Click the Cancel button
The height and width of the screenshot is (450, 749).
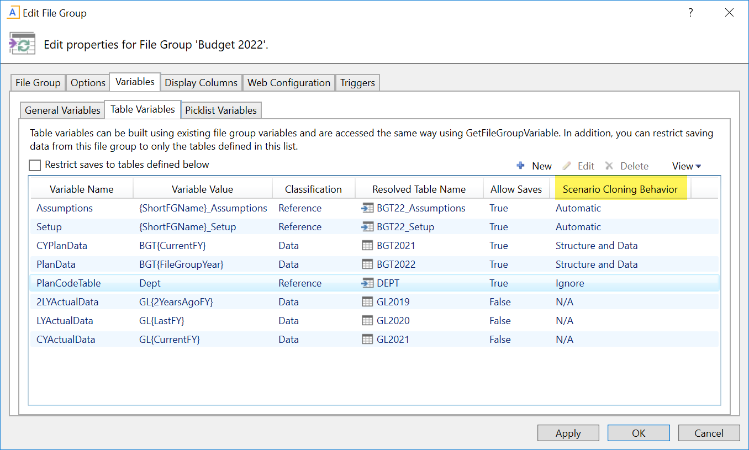[709, 433]
